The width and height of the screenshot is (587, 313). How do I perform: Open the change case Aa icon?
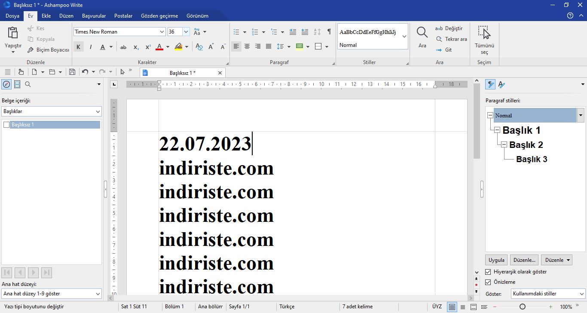point(197,32)
